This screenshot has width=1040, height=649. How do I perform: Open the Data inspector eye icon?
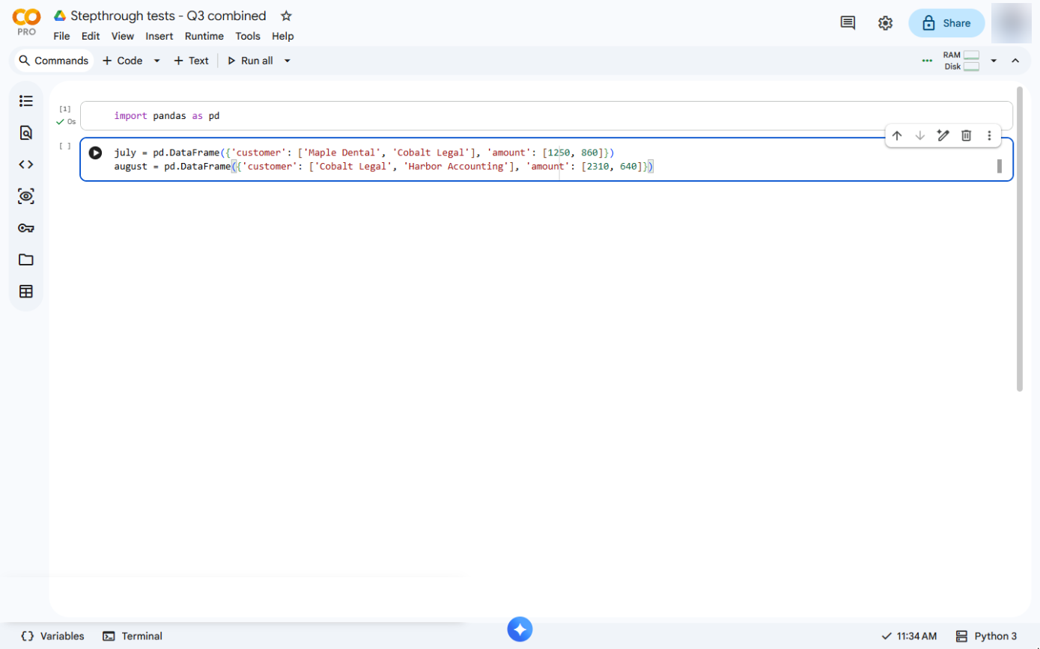click(x=26, y=197)
